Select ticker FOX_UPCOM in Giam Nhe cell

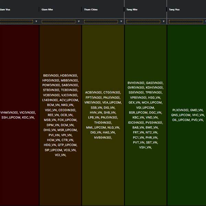(x=67, y=120)
